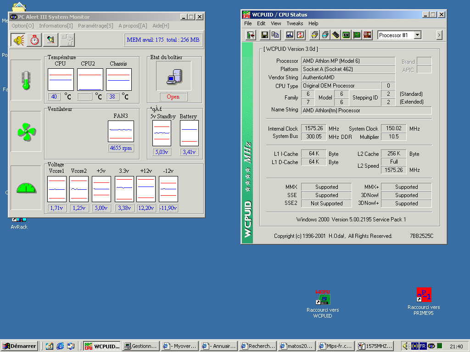Open the Raccourci vers WCPUID desktop shortcut
The height and width of the screenshot is (352, 470).
[x=323, y=304]
